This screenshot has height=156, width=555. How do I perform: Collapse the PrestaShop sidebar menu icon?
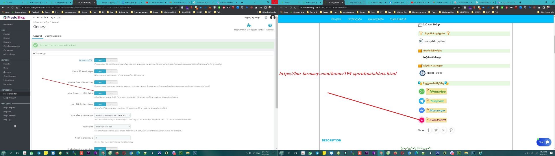(x=15, y=126)
